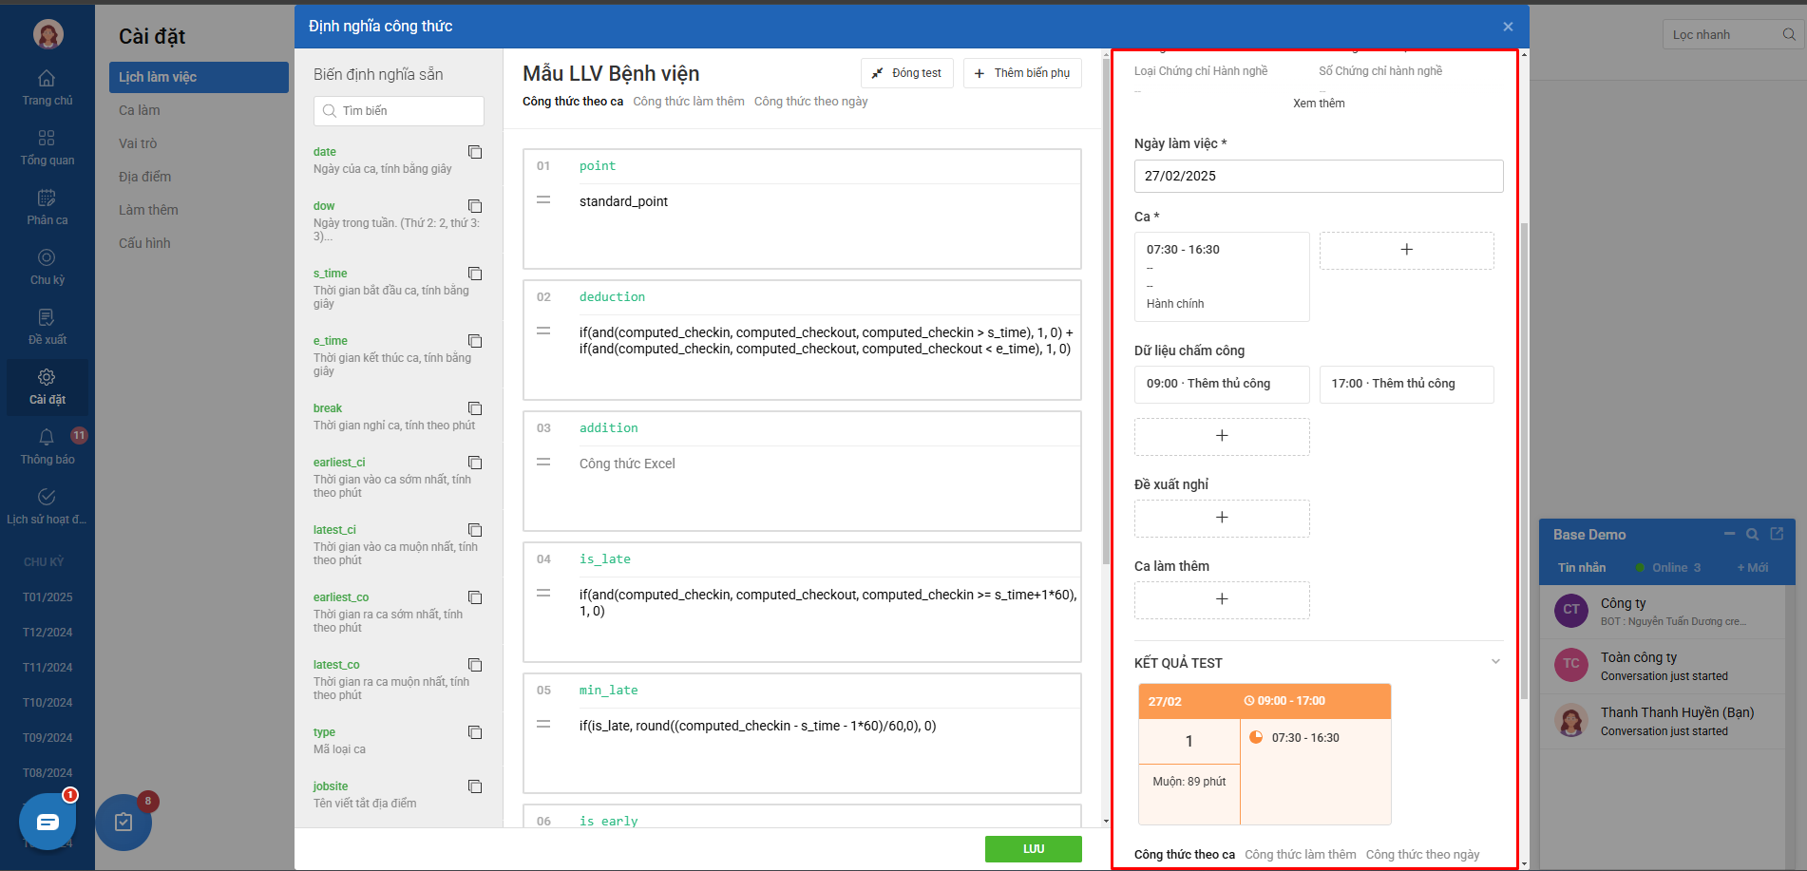Copy the latest_co variable
Screen dimensions: 1807x871
(475, 665)
